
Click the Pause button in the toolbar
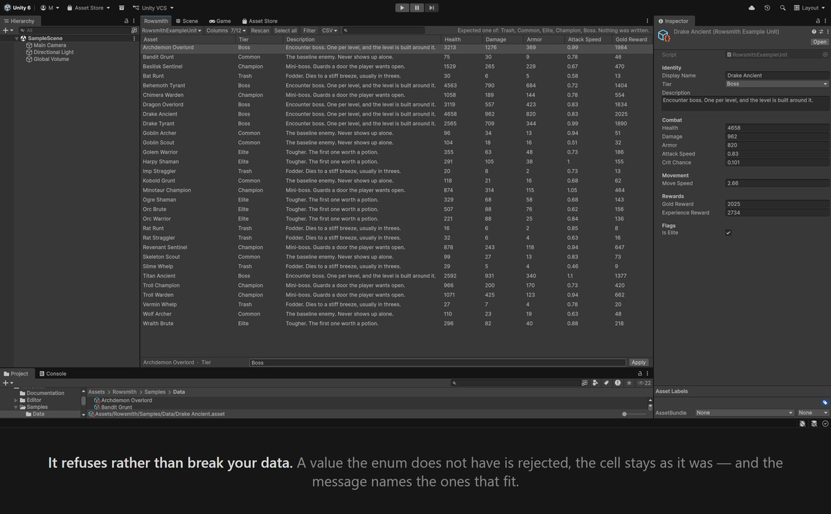[x=417, y=8]
